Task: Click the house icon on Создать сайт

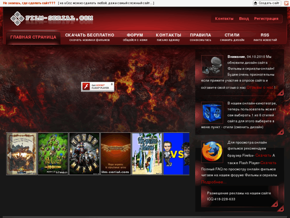Action: pos(256,3)
